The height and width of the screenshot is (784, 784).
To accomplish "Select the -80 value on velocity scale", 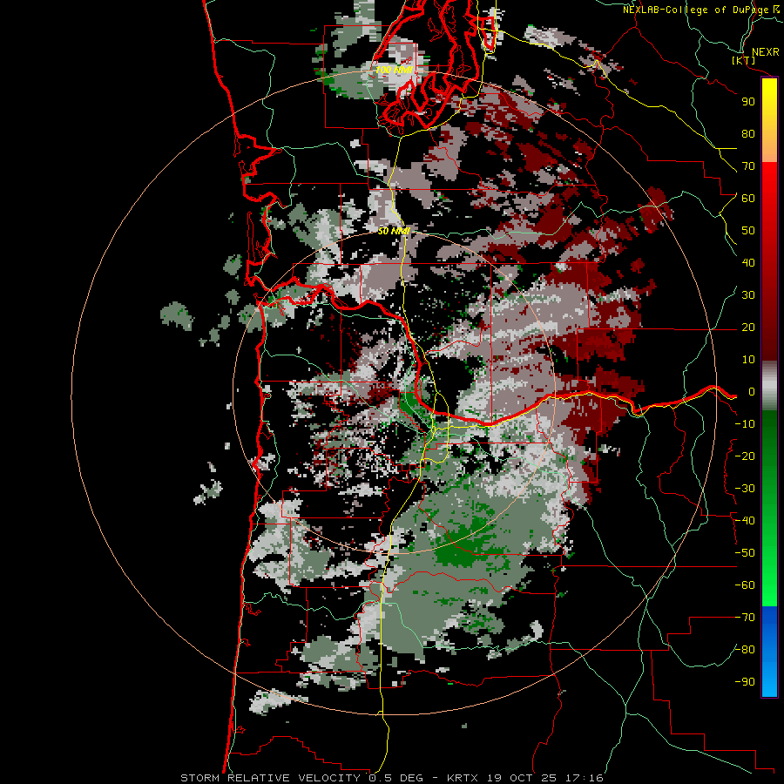I will coord(745,650).
